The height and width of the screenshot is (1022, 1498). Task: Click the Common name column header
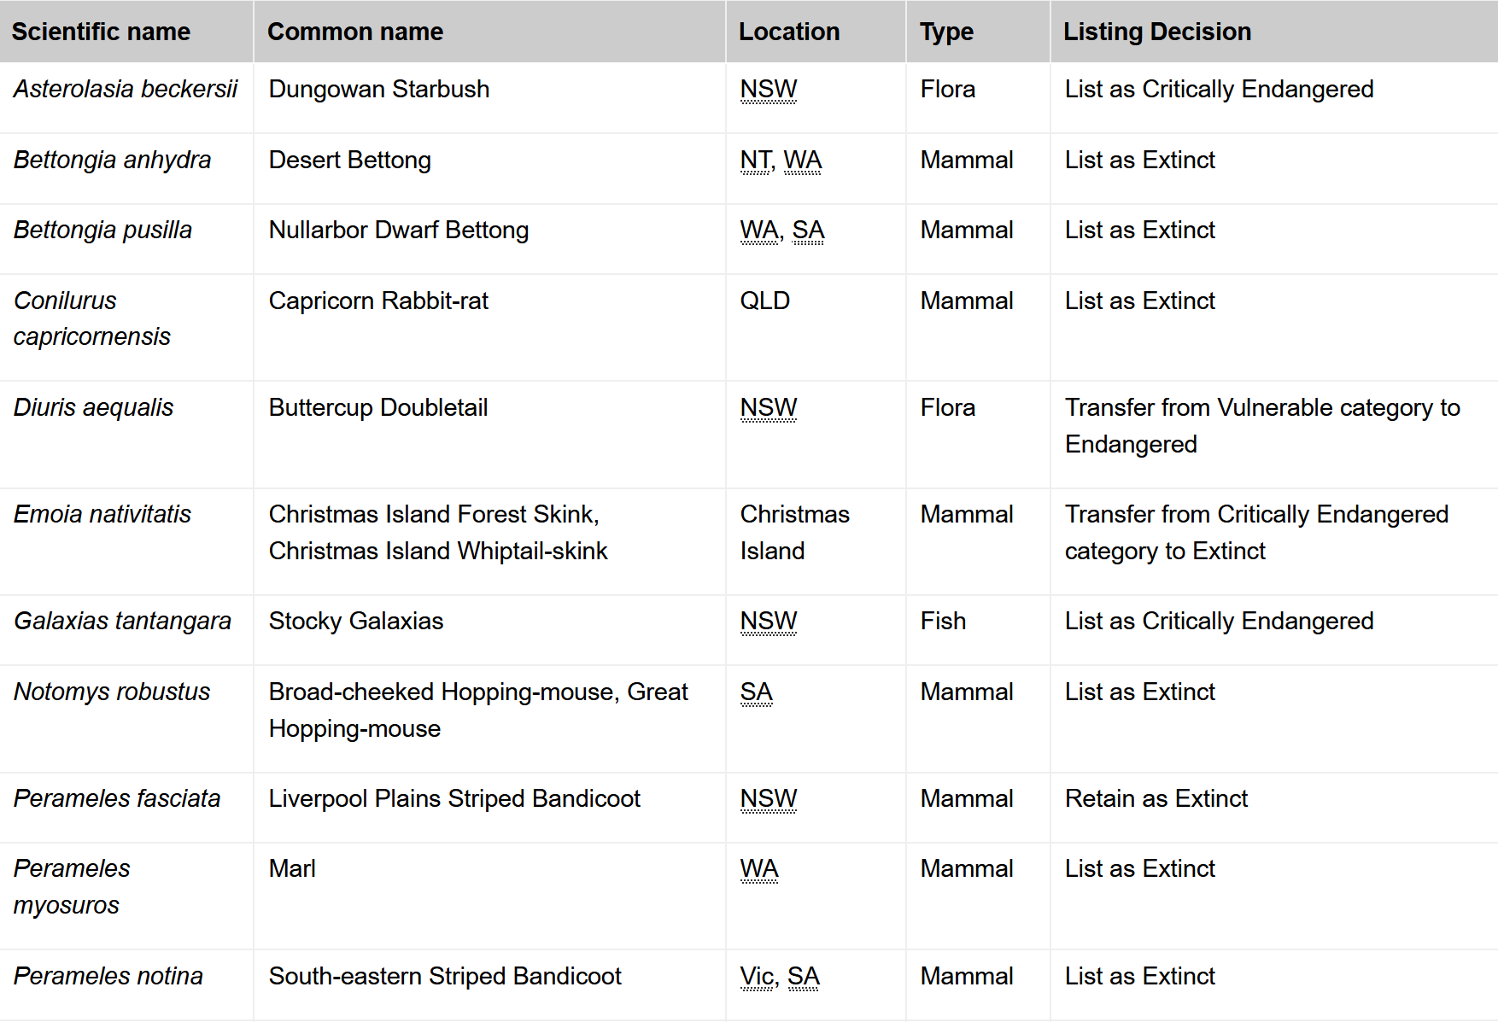click(x=355, y=32)
